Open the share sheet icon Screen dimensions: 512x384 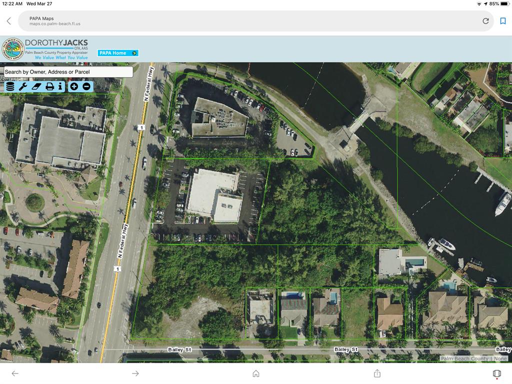click(x=377, y=373)
